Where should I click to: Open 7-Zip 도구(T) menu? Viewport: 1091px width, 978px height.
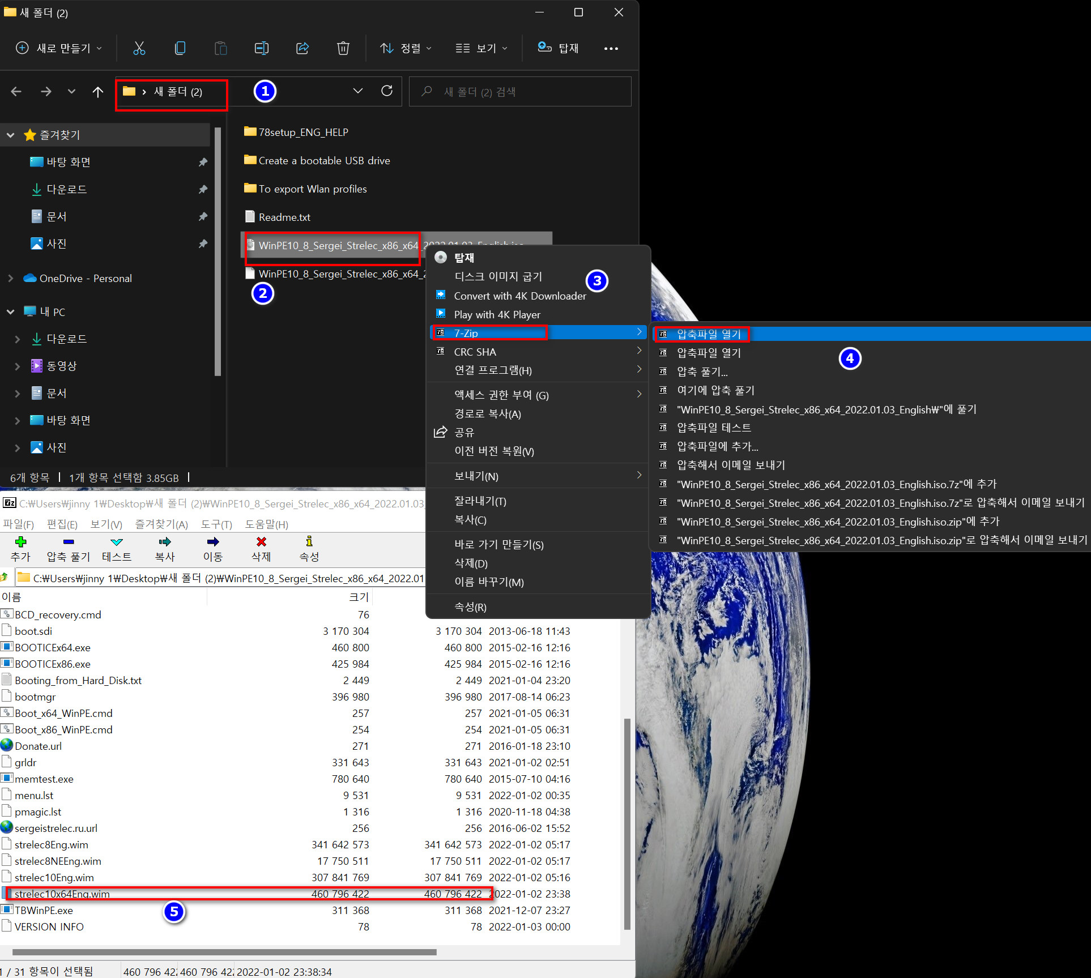coord(216,524)
